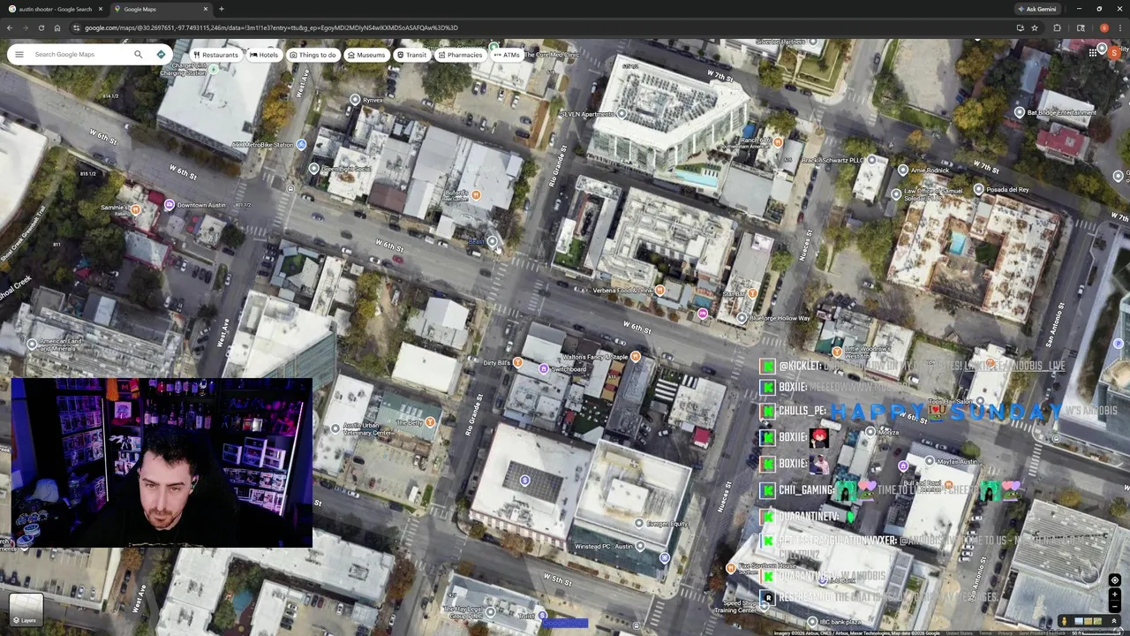Focus the Search Google Maps field
The height and width of the screenshot is (636, 1130).
pyautogui.click(x=79, y=55)
